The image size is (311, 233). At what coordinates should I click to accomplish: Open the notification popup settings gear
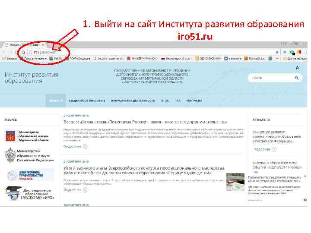pos(305,200)
